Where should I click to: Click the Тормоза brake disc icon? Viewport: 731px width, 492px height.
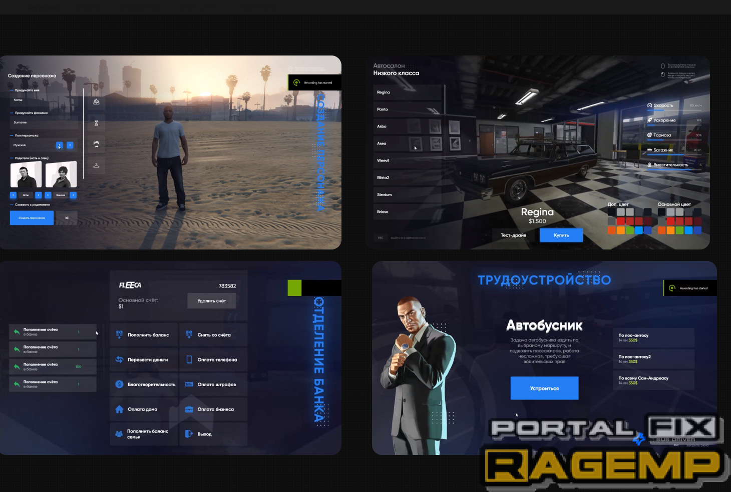[649, 135]
